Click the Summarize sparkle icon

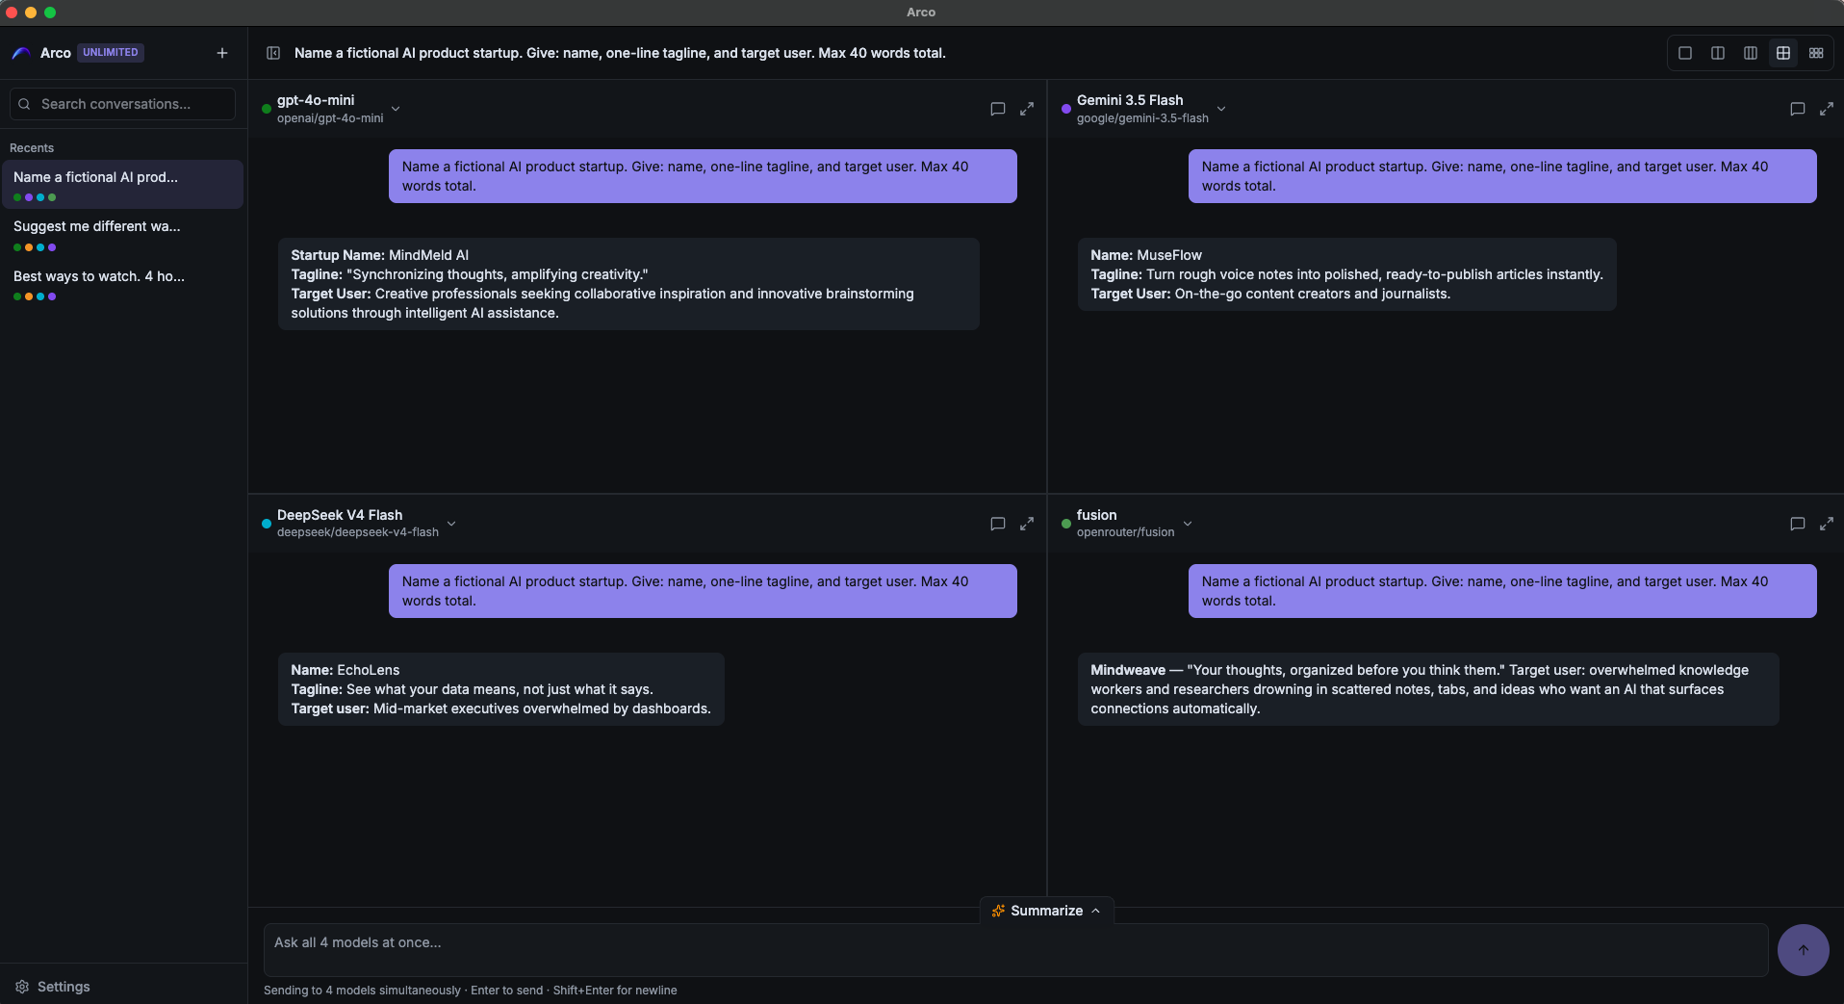coord(998,911)
